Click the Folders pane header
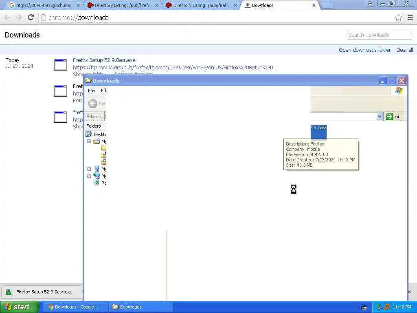Viewport: 417px width, 313px height. (x=95, y=126)
